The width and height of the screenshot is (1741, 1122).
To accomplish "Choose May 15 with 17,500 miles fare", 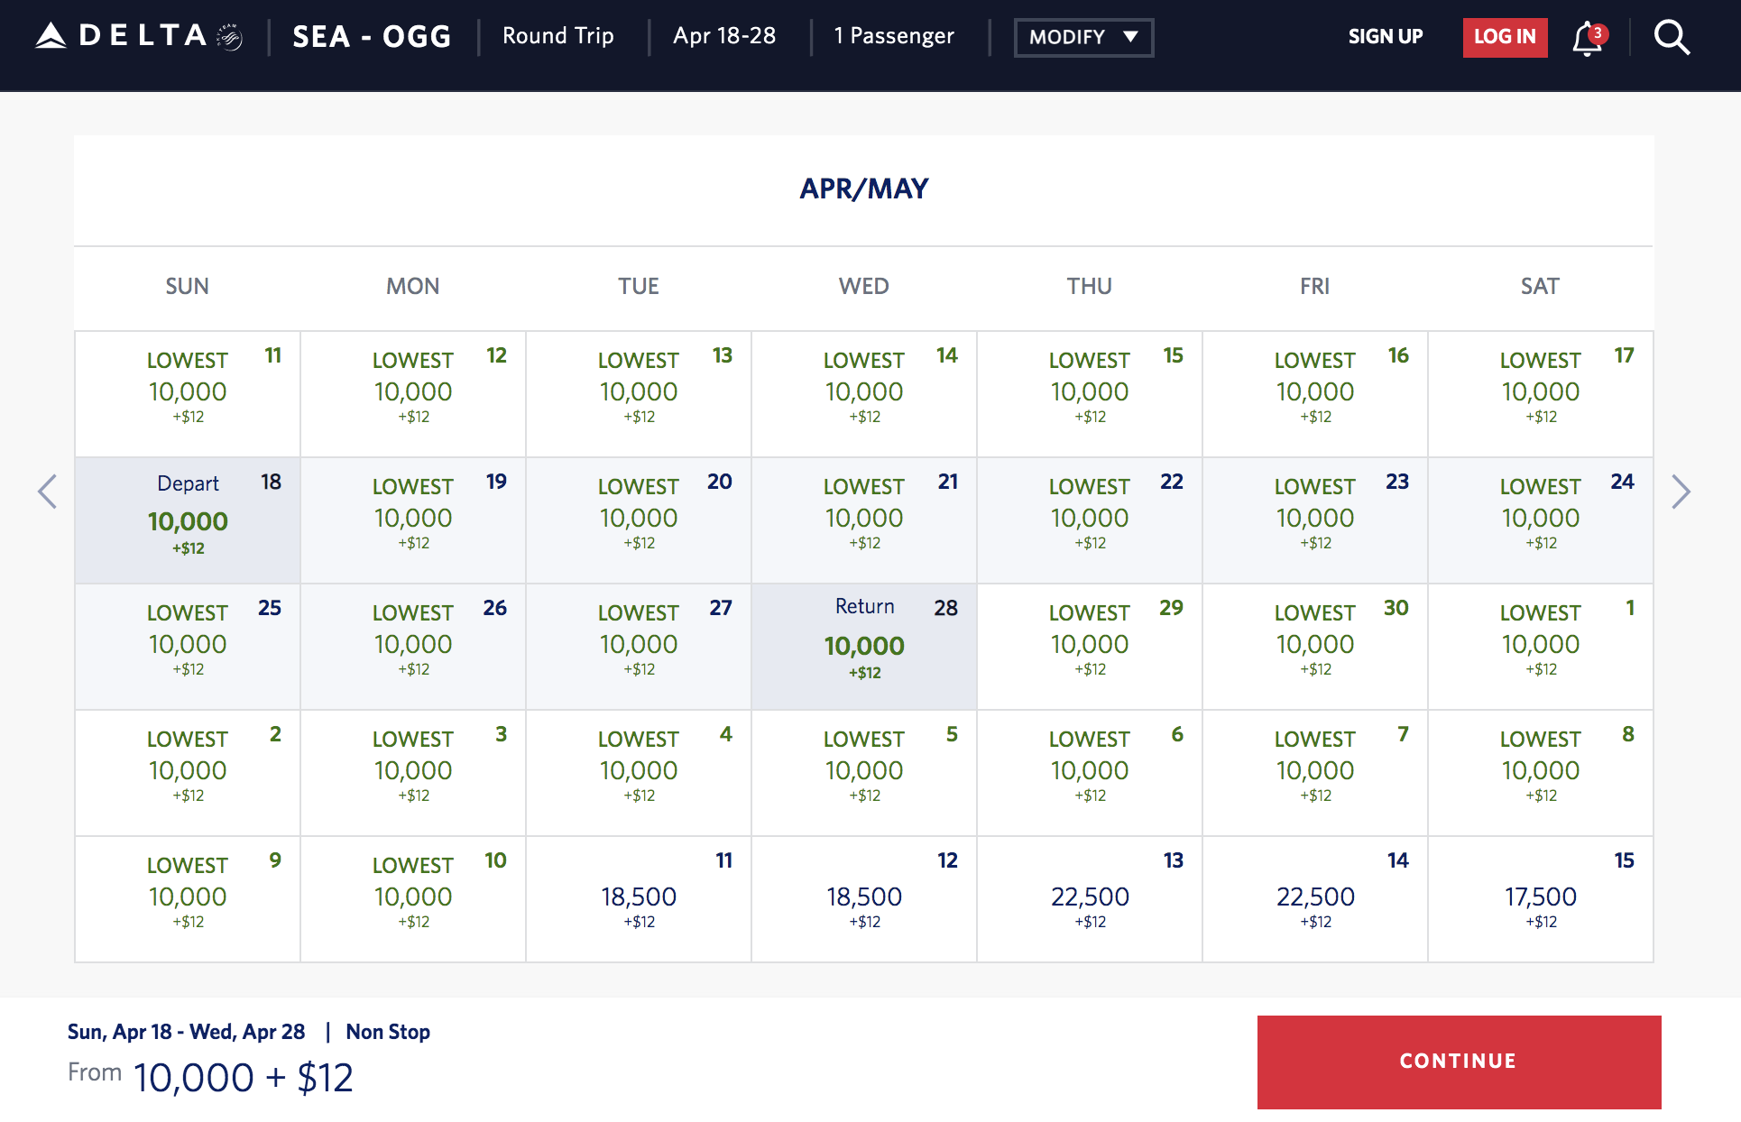I will [x=1541, y=897].
